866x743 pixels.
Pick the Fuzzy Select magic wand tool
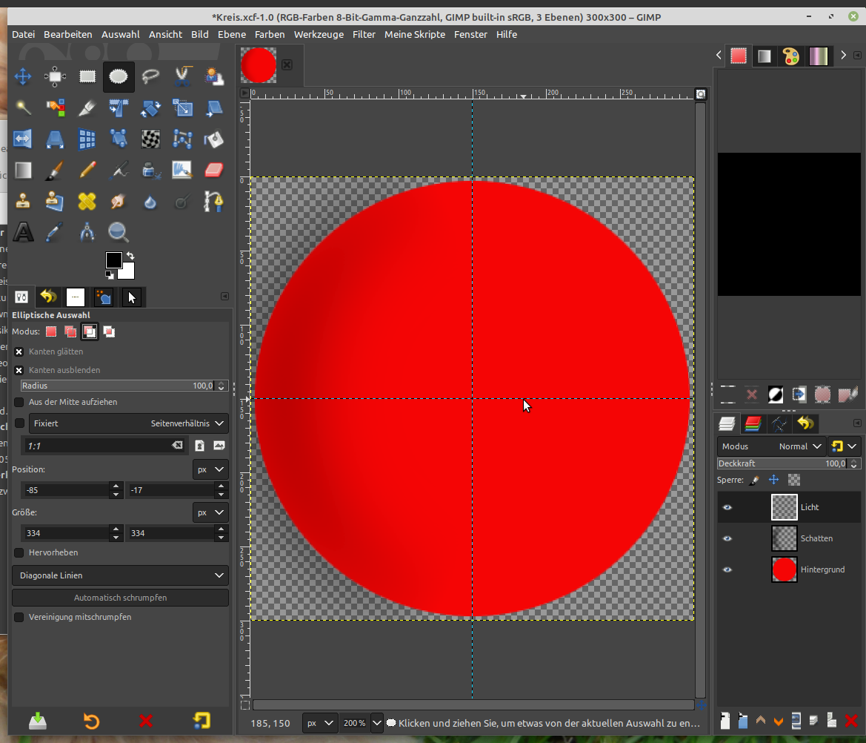click(23, 108)
